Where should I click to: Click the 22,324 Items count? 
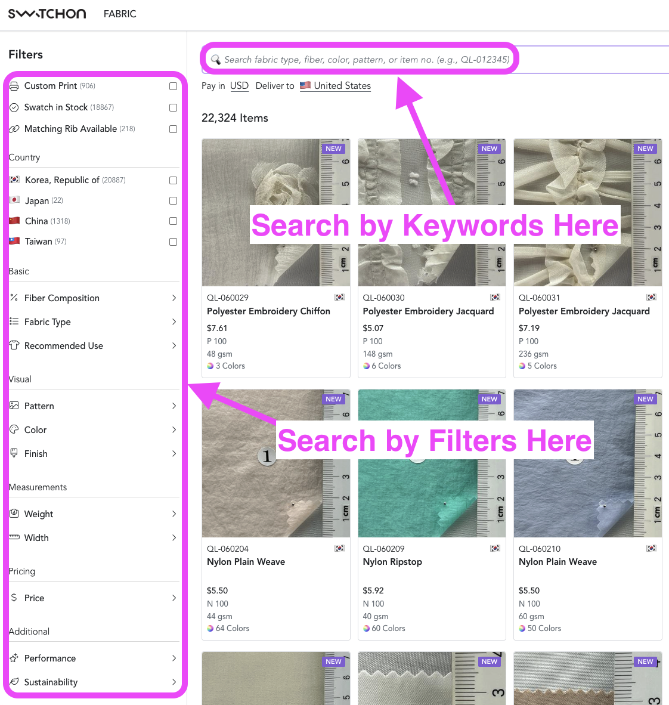click(x=235, y=118)
